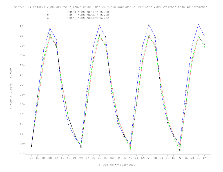Click y-axis tick value 22
The image size is (223, 172).
point(22,85)
